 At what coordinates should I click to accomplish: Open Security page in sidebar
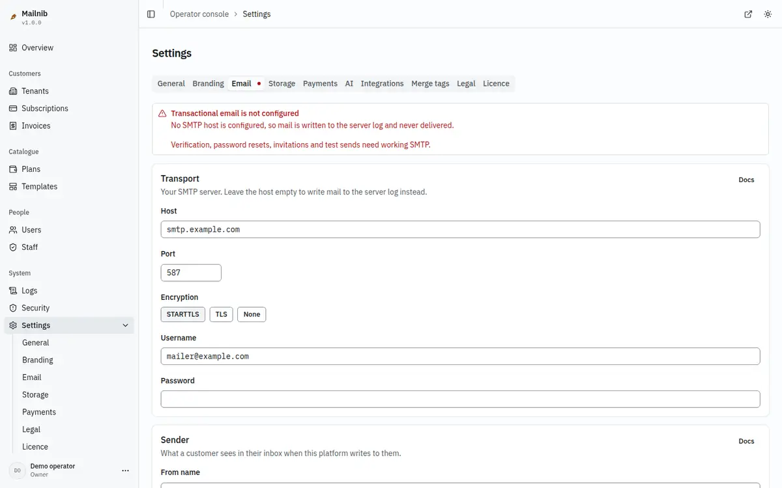point(69,308)
